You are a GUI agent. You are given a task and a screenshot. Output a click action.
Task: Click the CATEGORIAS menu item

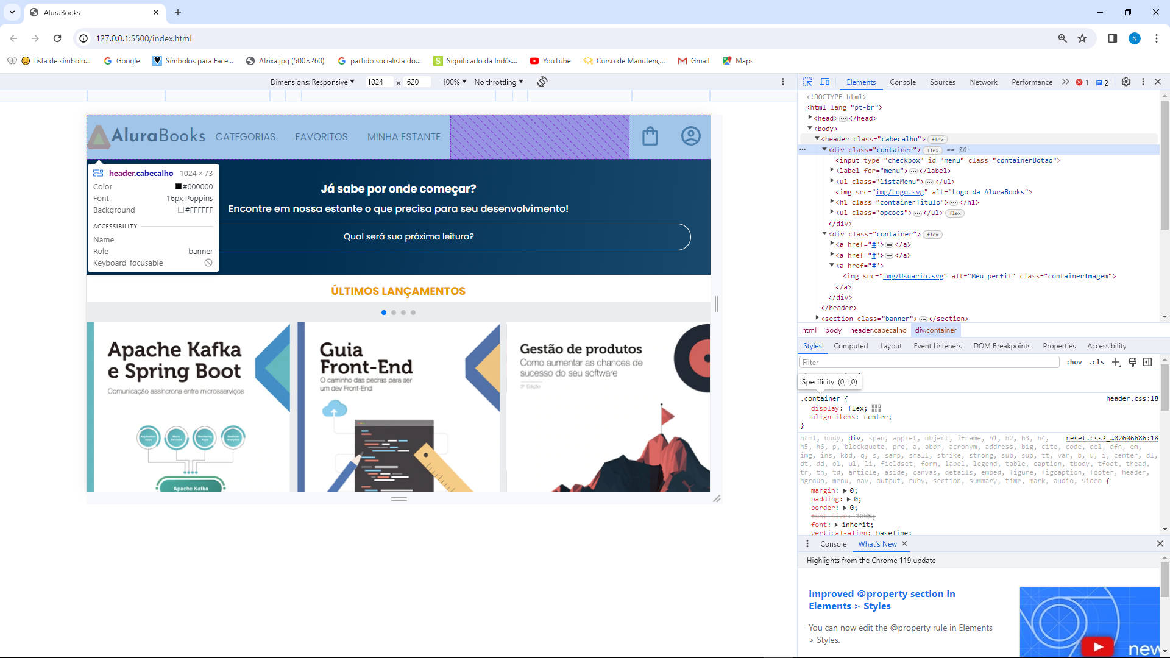tap(245, 136)
